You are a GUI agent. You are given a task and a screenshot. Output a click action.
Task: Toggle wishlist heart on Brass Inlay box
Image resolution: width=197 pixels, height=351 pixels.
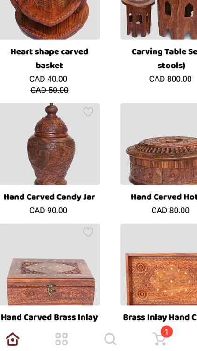click(x=88, y=232)
